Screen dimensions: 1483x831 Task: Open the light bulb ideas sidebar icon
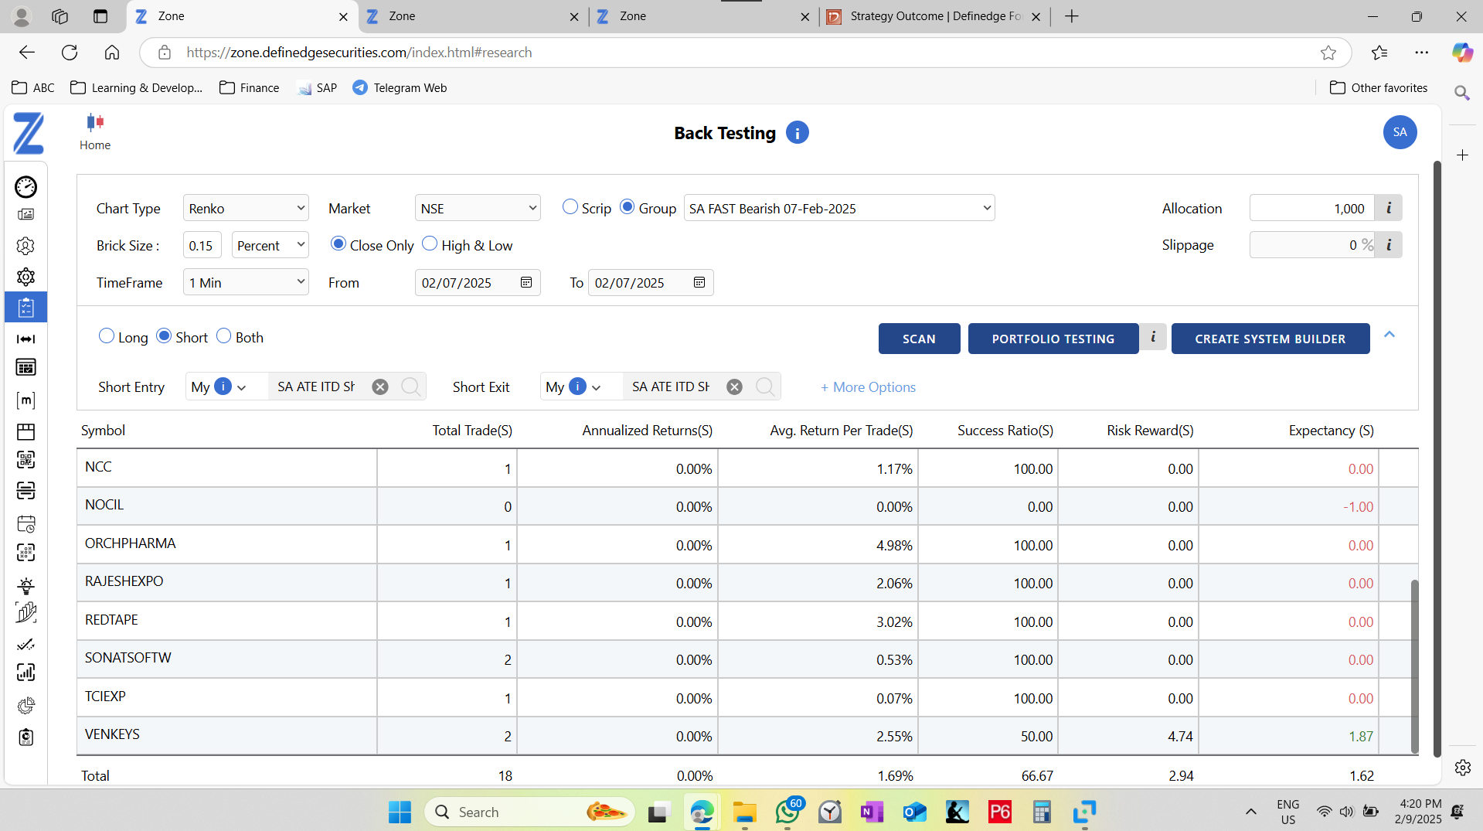[x=26, y=585]
